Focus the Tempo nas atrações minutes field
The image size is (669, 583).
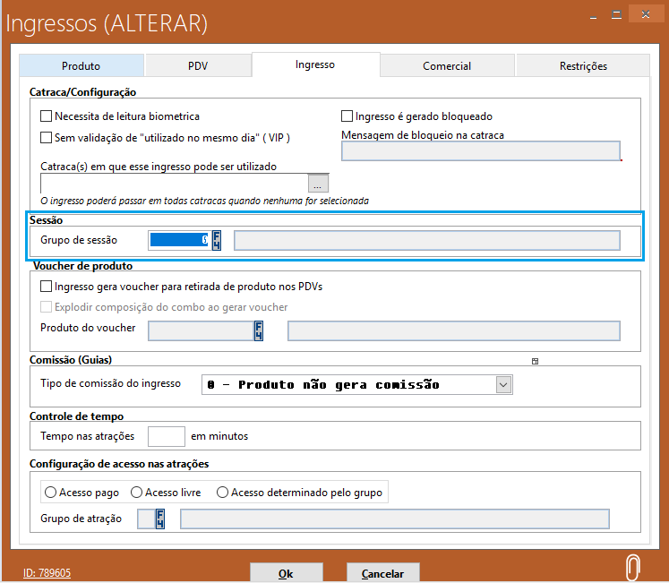[166, 436]
